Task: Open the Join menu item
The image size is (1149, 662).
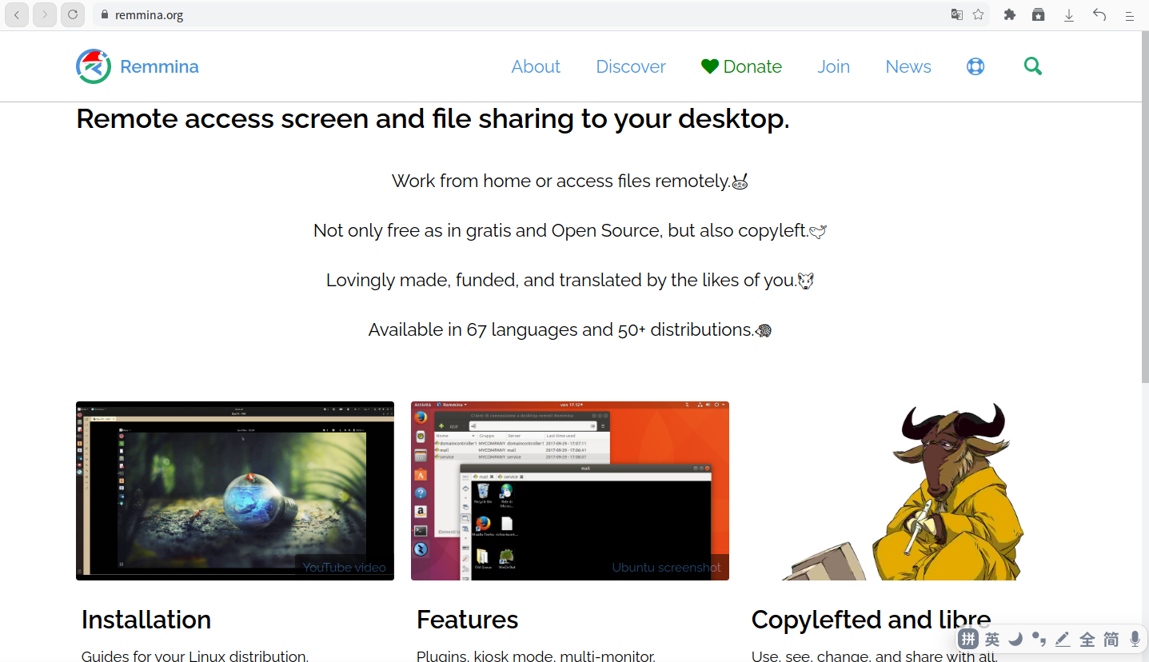Action: coord(833,66)
